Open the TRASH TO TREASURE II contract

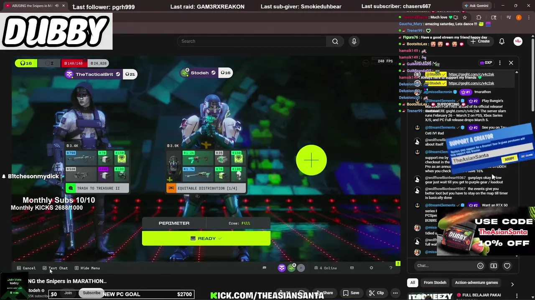pyautogui.click(x=97, y=188)
